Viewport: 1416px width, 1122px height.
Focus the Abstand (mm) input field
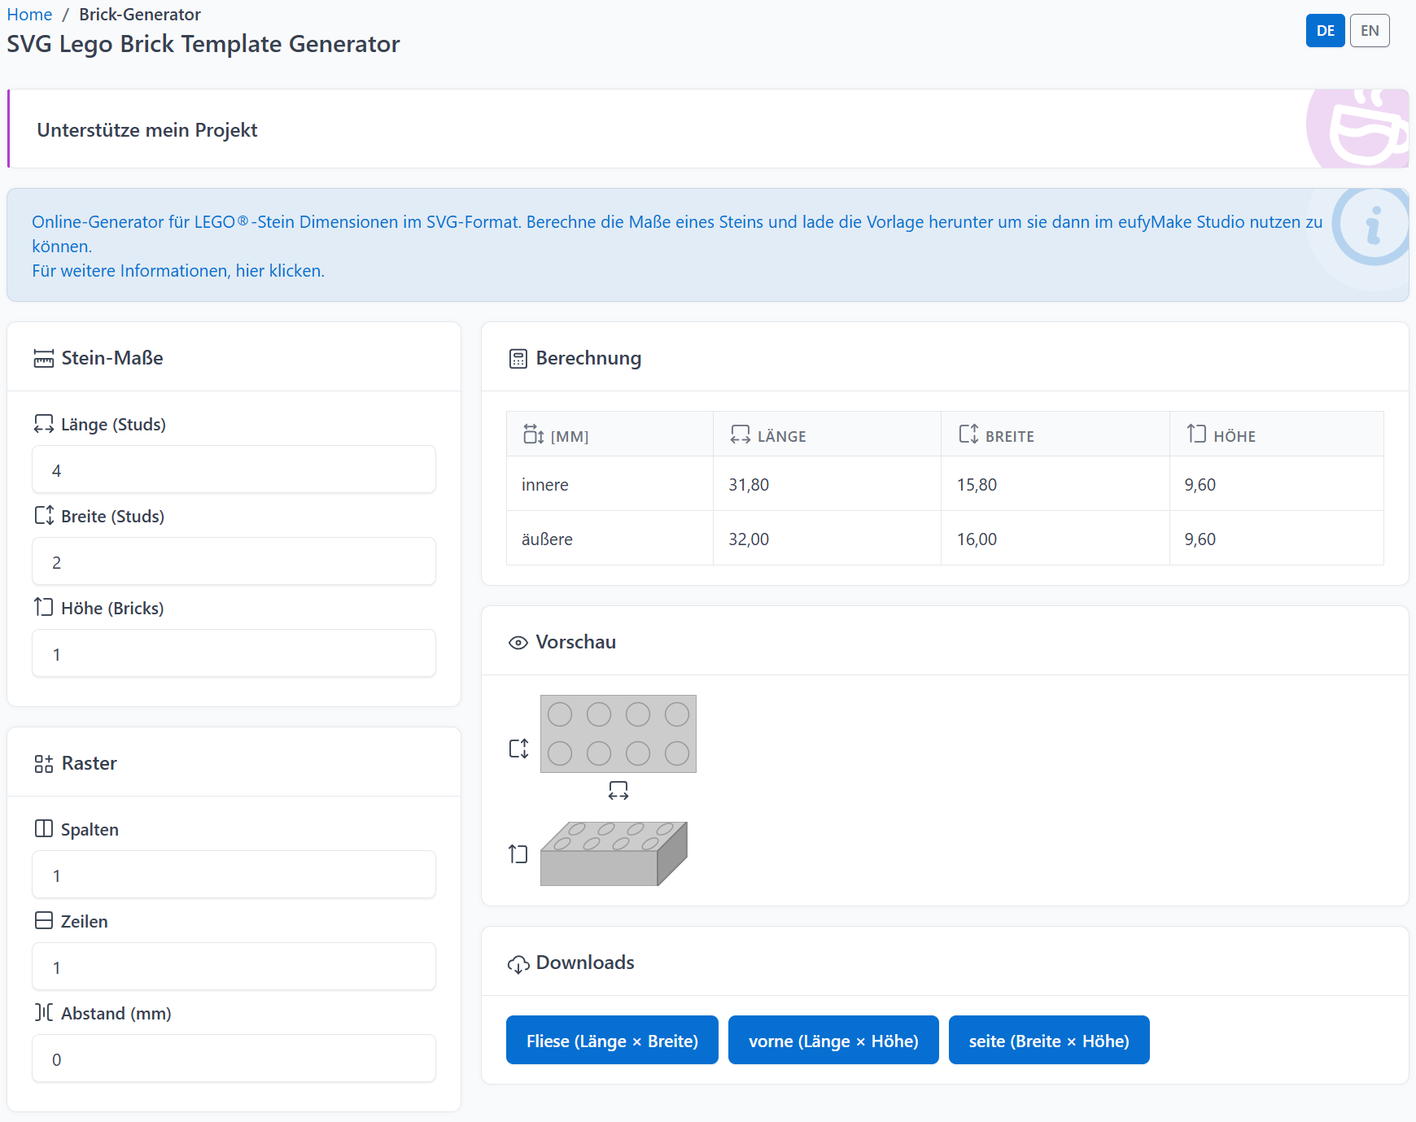234,1059
